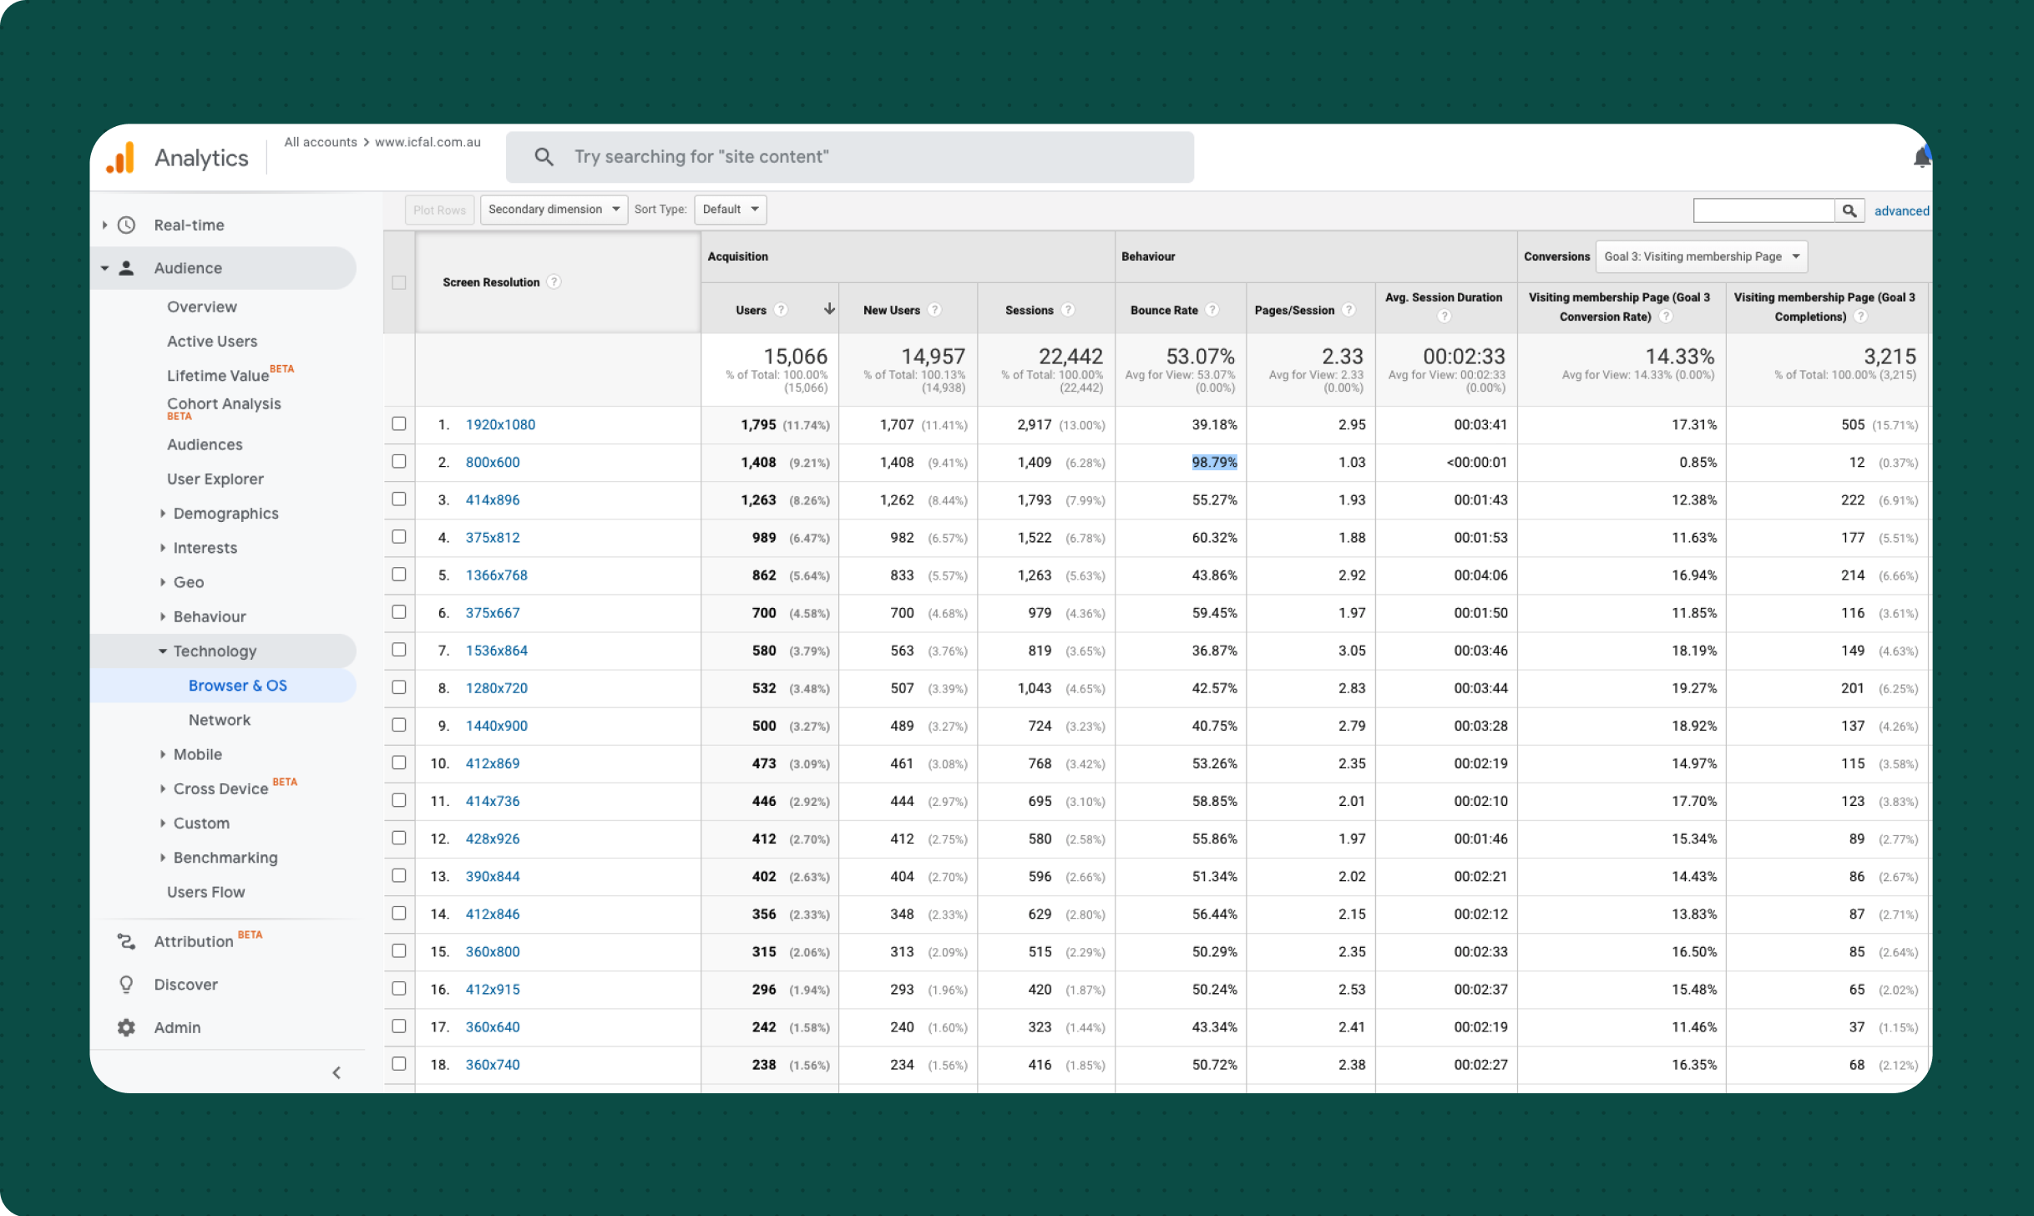Open the Users Flow report
Viewport: 2034px width, 1216px height.
point(206,892)
